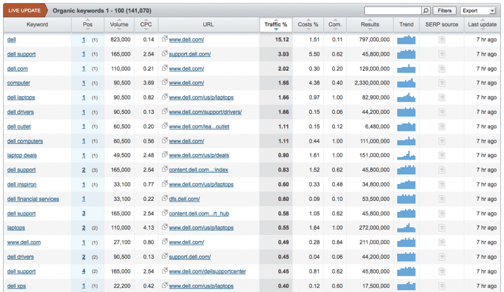Screen dimensions: 504x292
Task: Open SERP source snapshot for www.dell.com keyword row
Action: pyautogui.click(x=442, y=242)
